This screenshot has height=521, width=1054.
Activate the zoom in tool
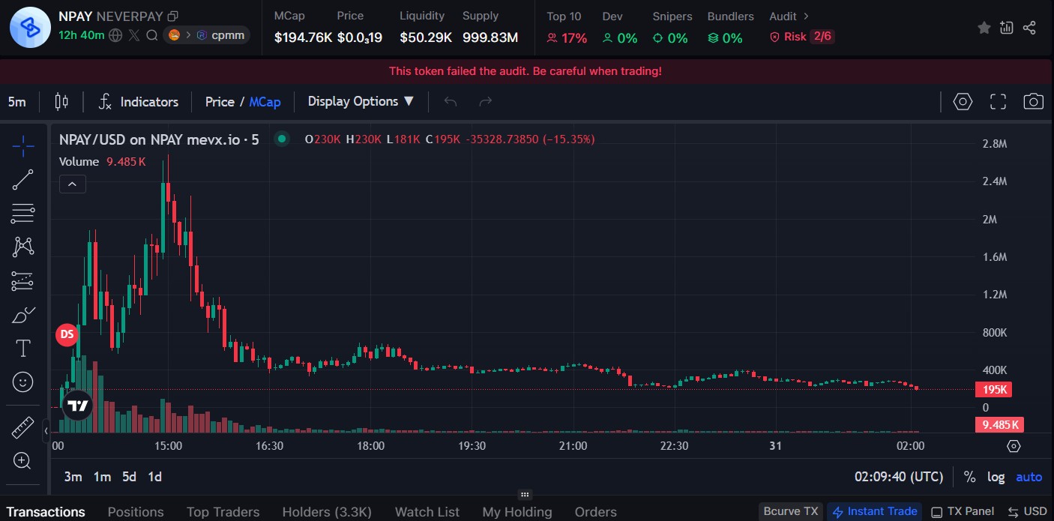point(23,461)
